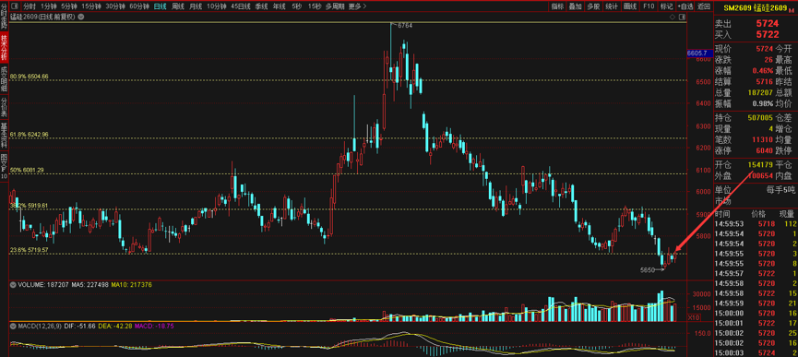This screenshot has height=357, width=798.
Task: Click the 持仓 507005 value
Action: (x=760, y=117)
